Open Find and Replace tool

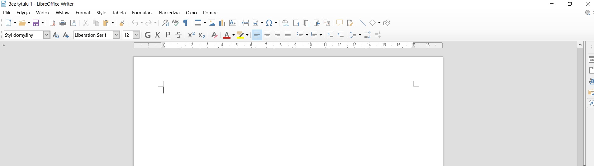165,23
